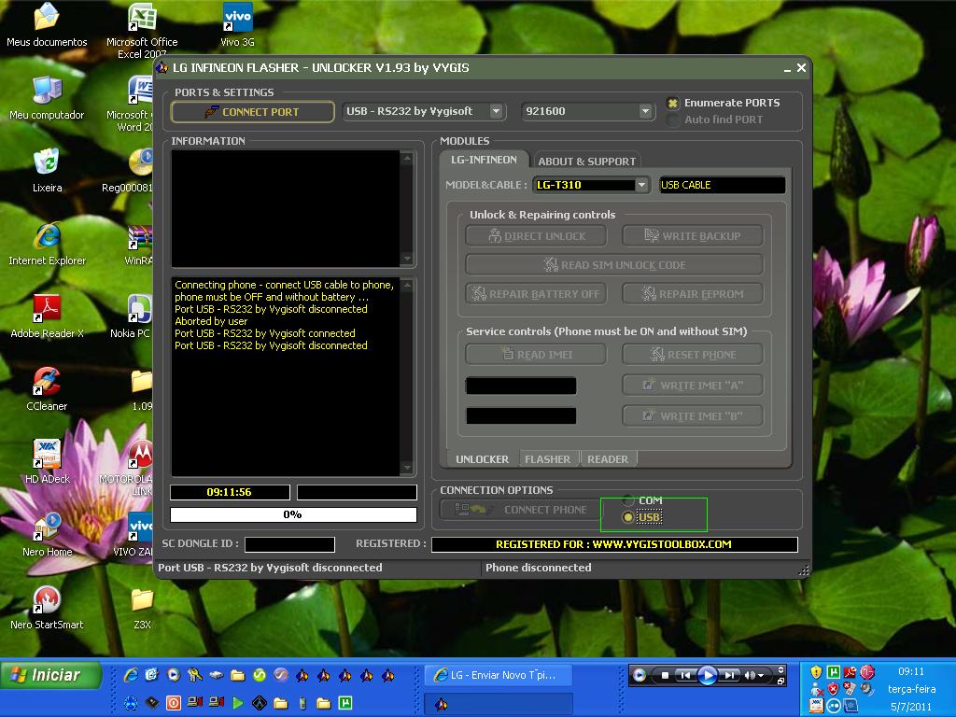Switch to the READER bottom tab

[x=608, y=459]
